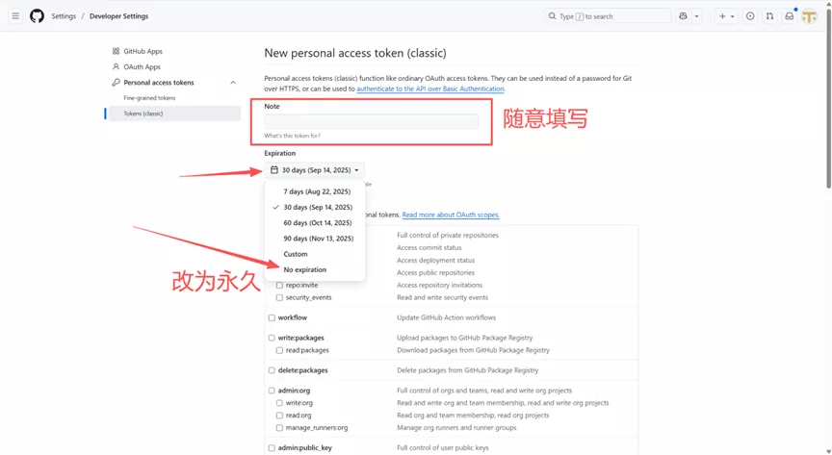Open the Issues icon in header
The height and width of the screenshot is (455, 832).
point(750,16)
